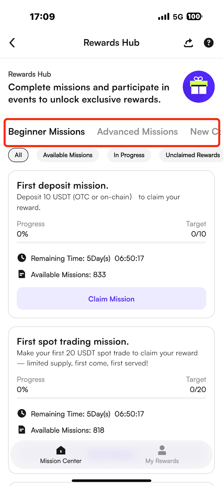
Task: Select the All filter chip
Action: tap(18, 155)
